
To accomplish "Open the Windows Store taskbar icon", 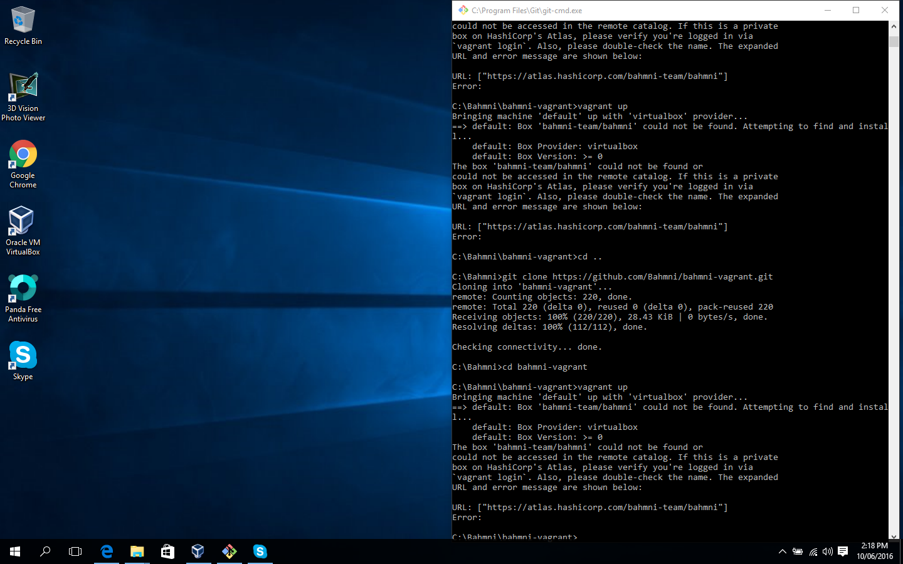I will click(167, 551).
